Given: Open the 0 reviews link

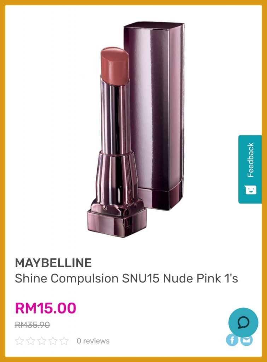Looking at the screenshot, I should pos(93,341).
